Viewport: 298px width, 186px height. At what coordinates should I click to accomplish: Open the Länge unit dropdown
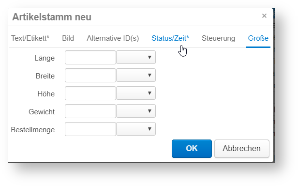tap(136, 57)
